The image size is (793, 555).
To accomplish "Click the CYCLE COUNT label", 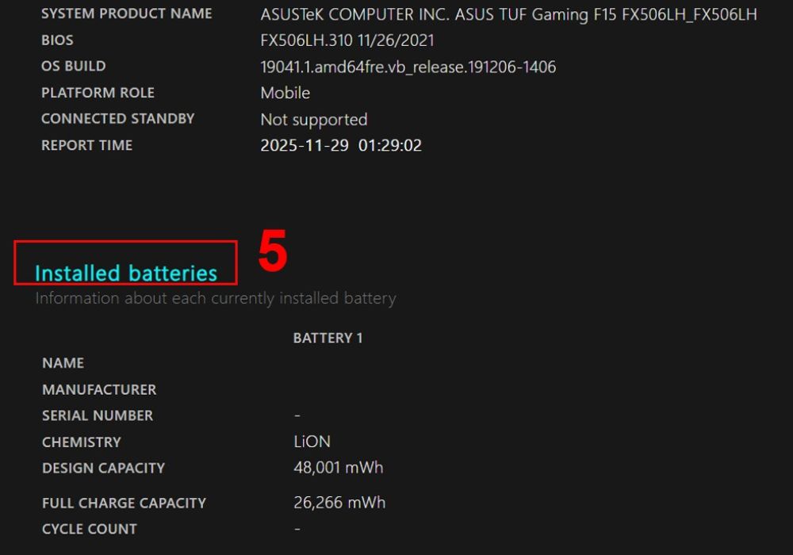I will 90,529.
